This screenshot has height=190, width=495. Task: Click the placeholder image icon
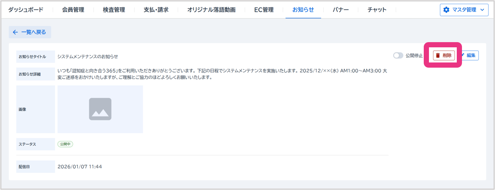pos(100,109)
